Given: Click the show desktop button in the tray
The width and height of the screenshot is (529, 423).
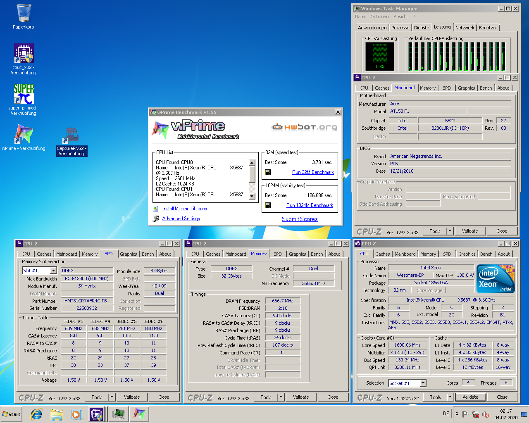Looking at the screenshot, I should click(x=524, y=414).
